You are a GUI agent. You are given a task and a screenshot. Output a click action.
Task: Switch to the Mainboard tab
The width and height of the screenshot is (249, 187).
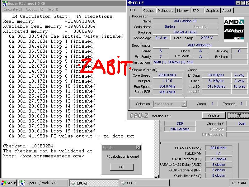coord(166,11)
